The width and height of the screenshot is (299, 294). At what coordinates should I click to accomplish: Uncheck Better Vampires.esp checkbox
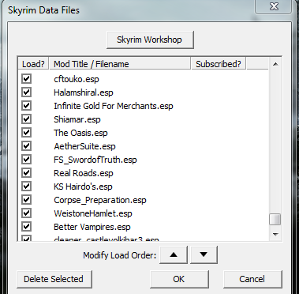[x=26, y=227]
